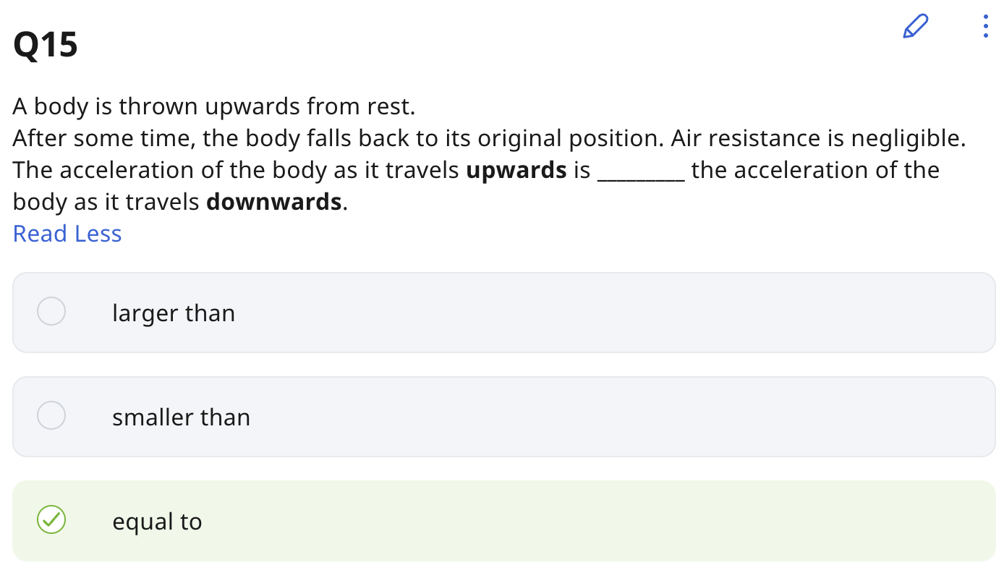The image size is (1004, 573).
Task: Click the pencil edit icon
Action: coord(915,27)
